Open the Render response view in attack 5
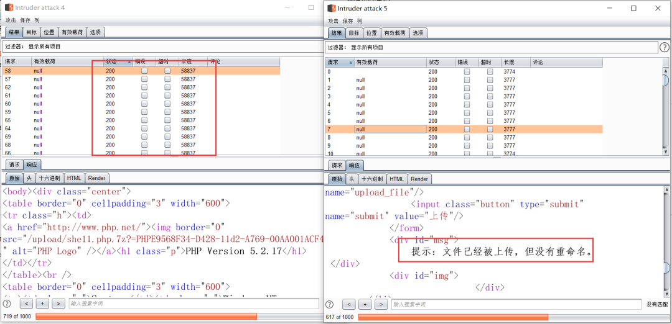Viewport: 672px width, 324px height. coord(419,179)
